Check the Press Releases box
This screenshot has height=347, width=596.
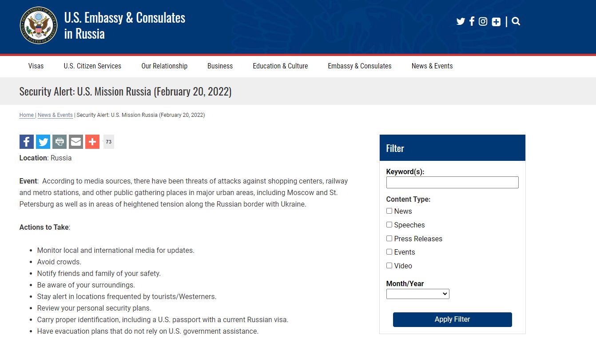coord(389,239)
